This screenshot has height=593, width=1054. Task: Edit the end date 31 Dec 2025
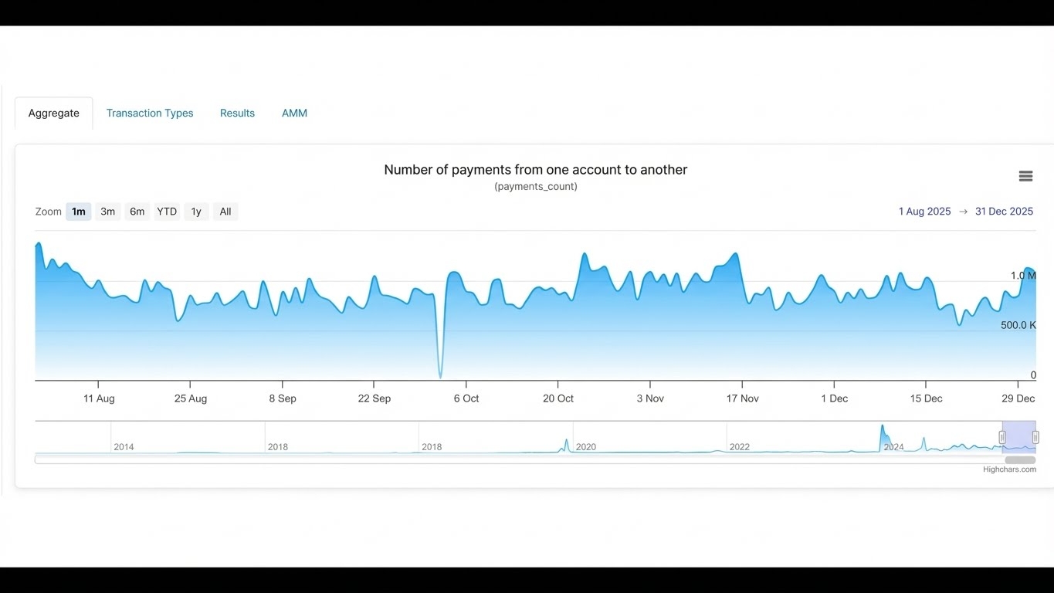(1004, 212)
